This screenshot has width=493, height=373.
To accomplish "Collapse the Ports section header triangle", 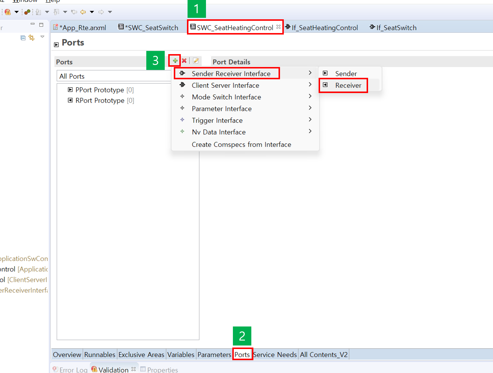I will (x=56, y=45).
